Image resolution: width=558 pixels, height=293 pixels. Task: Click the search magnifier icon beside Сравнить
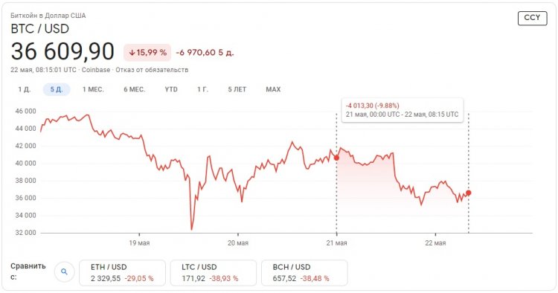[x=64, y=271]
